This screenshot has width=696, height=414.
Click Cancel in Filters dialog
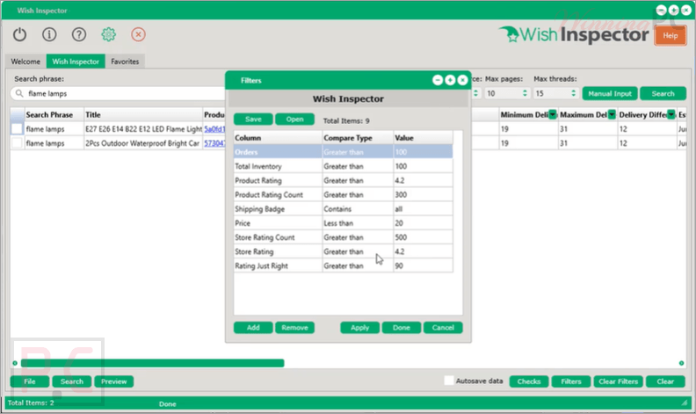(443, 327)
